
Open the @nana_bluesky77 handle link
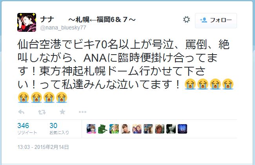point(63,27)
